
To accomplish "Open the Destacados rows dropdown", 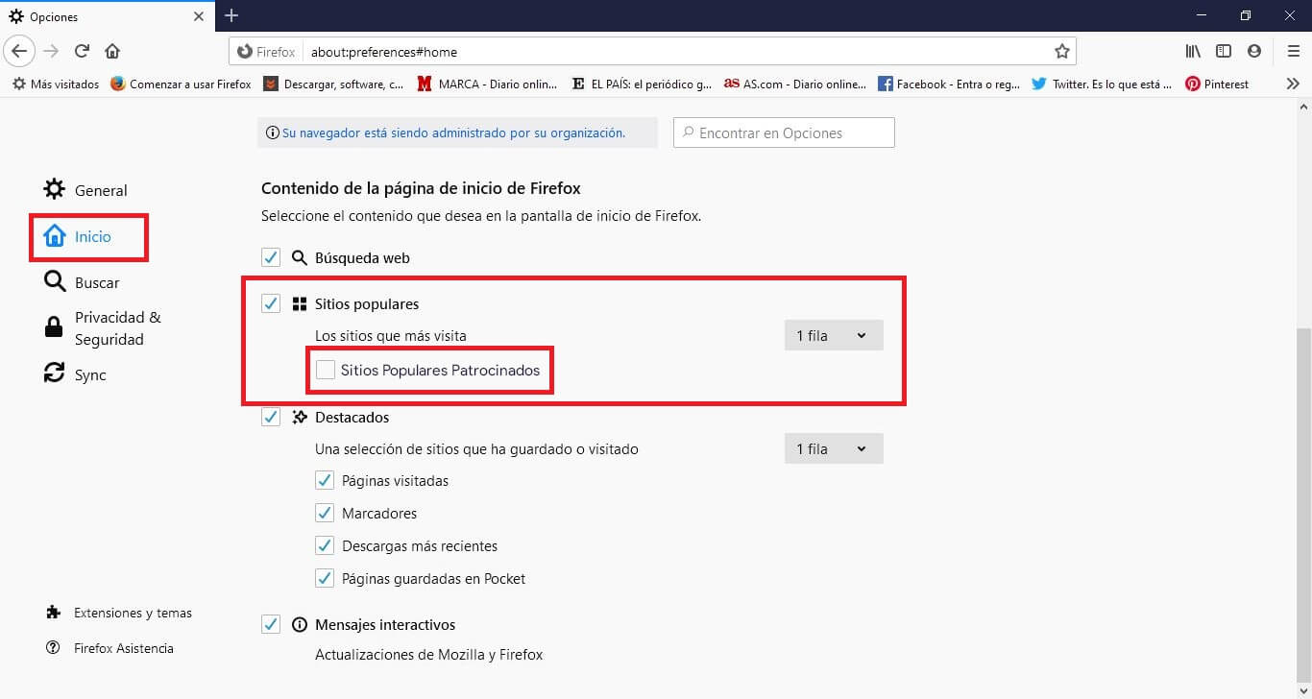I will click(834, 448).
